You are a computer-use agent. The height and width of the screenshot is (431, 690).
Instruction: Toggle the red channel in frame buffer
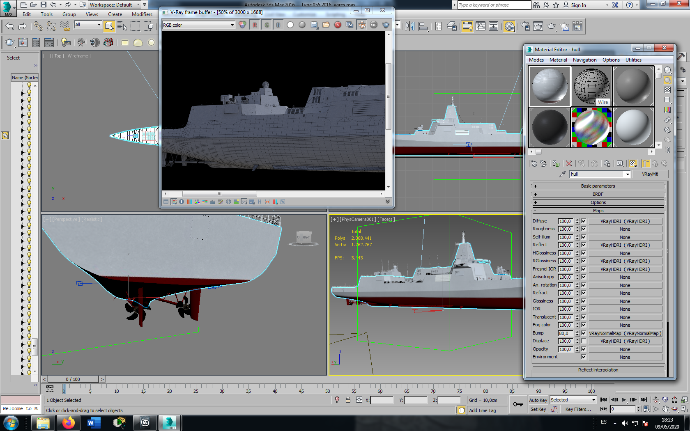click(255, 25)
